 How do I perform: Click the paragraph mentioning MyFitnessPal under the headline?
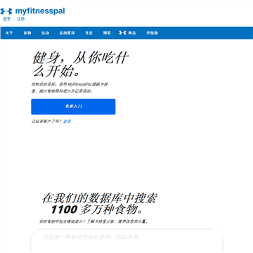tap(70, 87)
